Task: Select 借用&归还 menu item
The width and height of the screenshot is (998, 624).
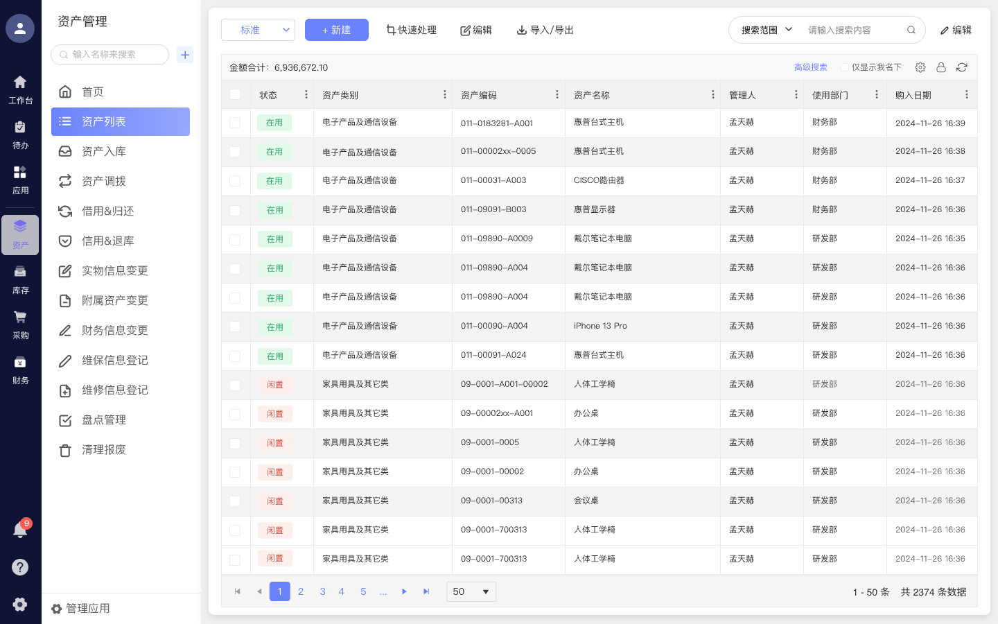Action: (x=121, y=211)
